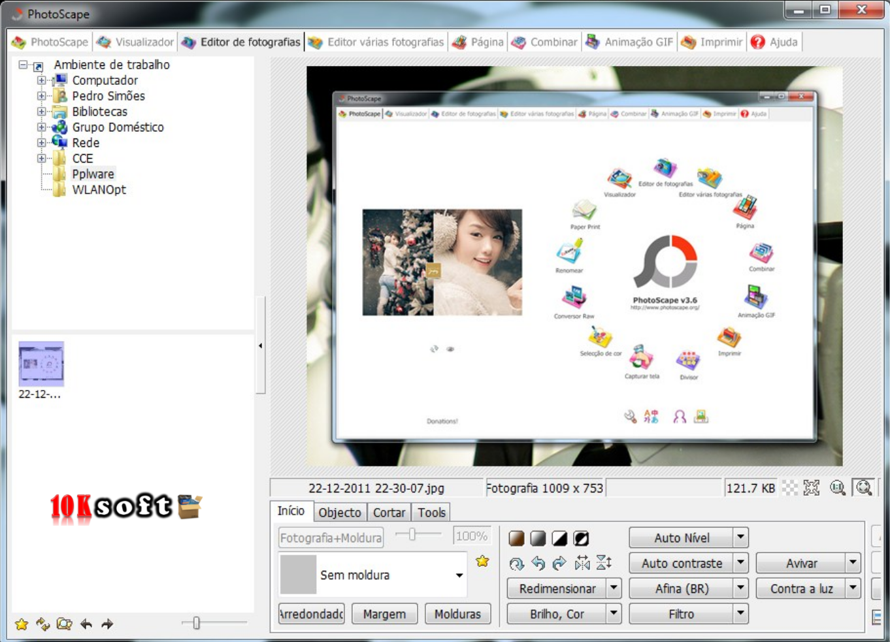Click the black-and-white threshold effect icon
The image size is (890, 642).
pos(559,538)
